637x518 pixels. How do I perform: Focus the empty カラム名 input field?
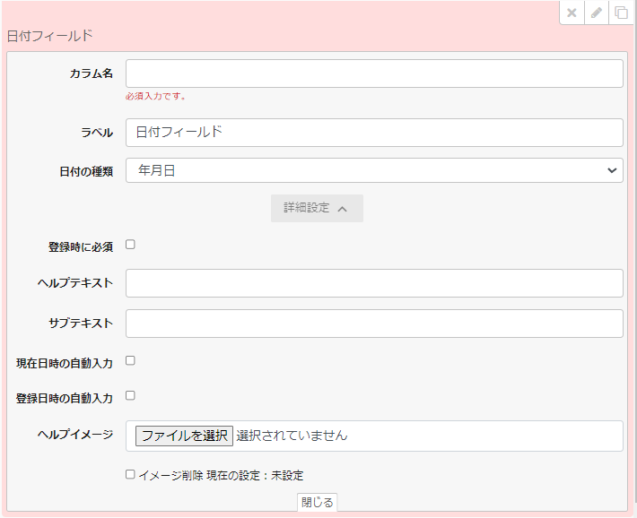click(374, 73)
